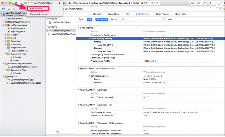Open Provisioning Profile dropdown 1905ayang

click(x=150, y=61)
